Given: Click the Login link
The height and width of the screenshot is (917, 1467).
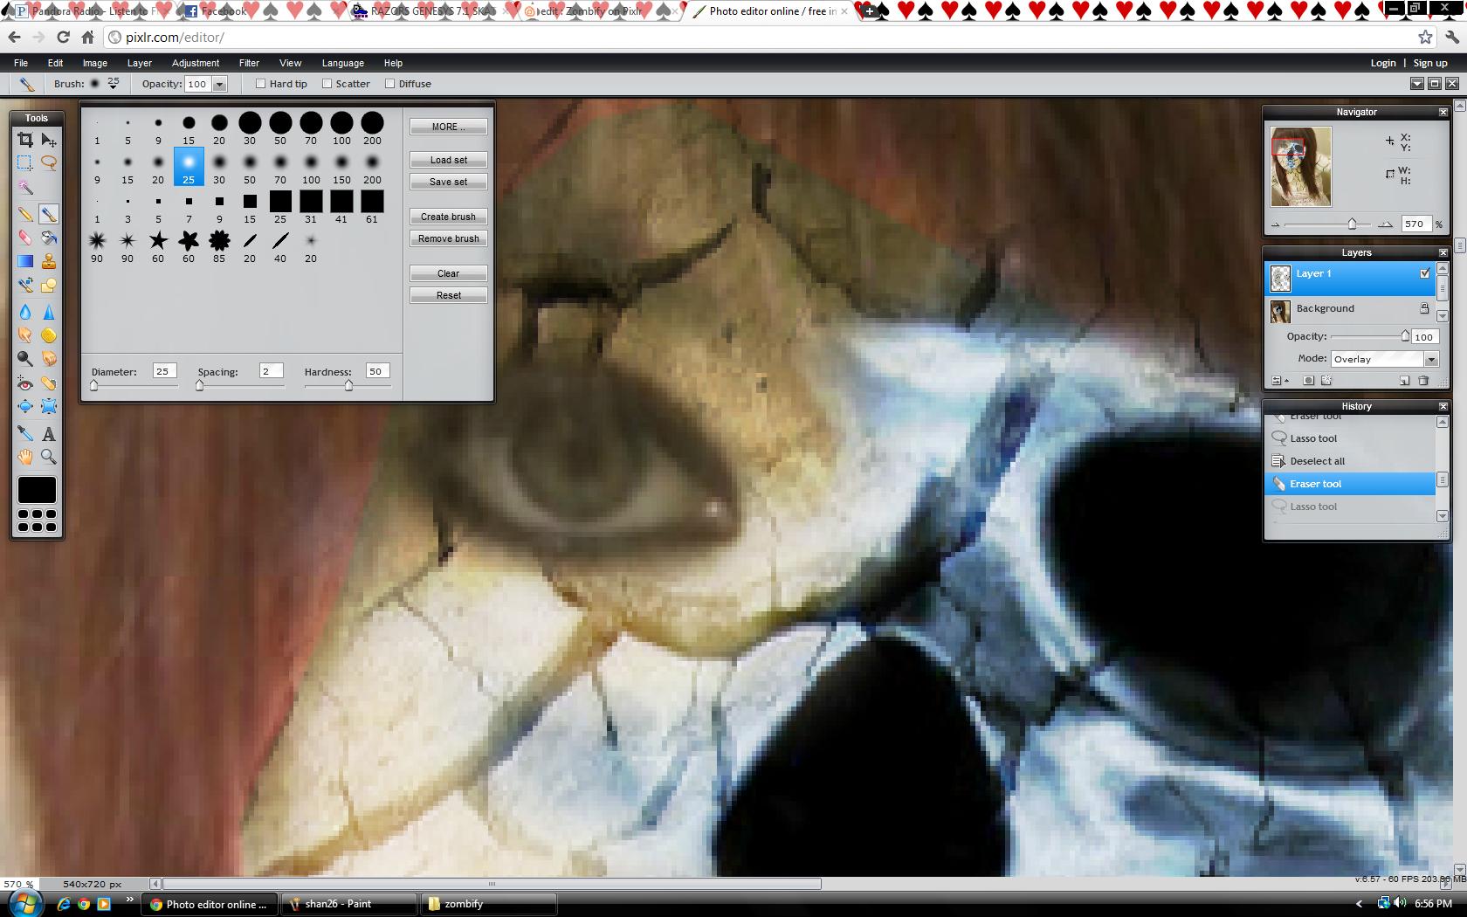Looking at the screenshot, I should tap(1383, 63).
